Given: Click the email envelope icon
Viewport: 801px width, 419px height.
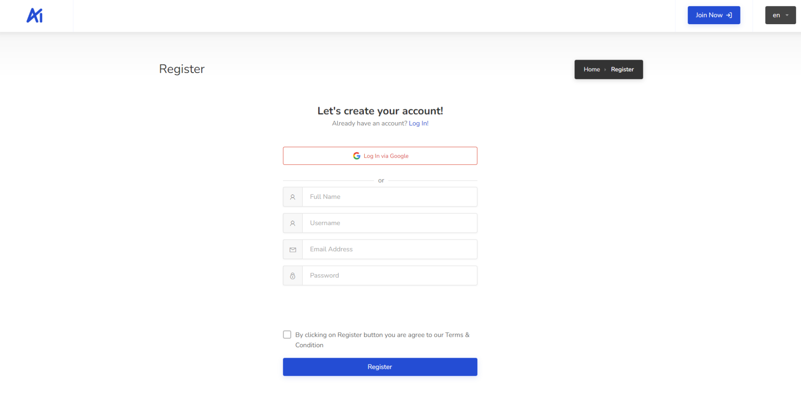Looking at the screenshot, I should [293, 250].
